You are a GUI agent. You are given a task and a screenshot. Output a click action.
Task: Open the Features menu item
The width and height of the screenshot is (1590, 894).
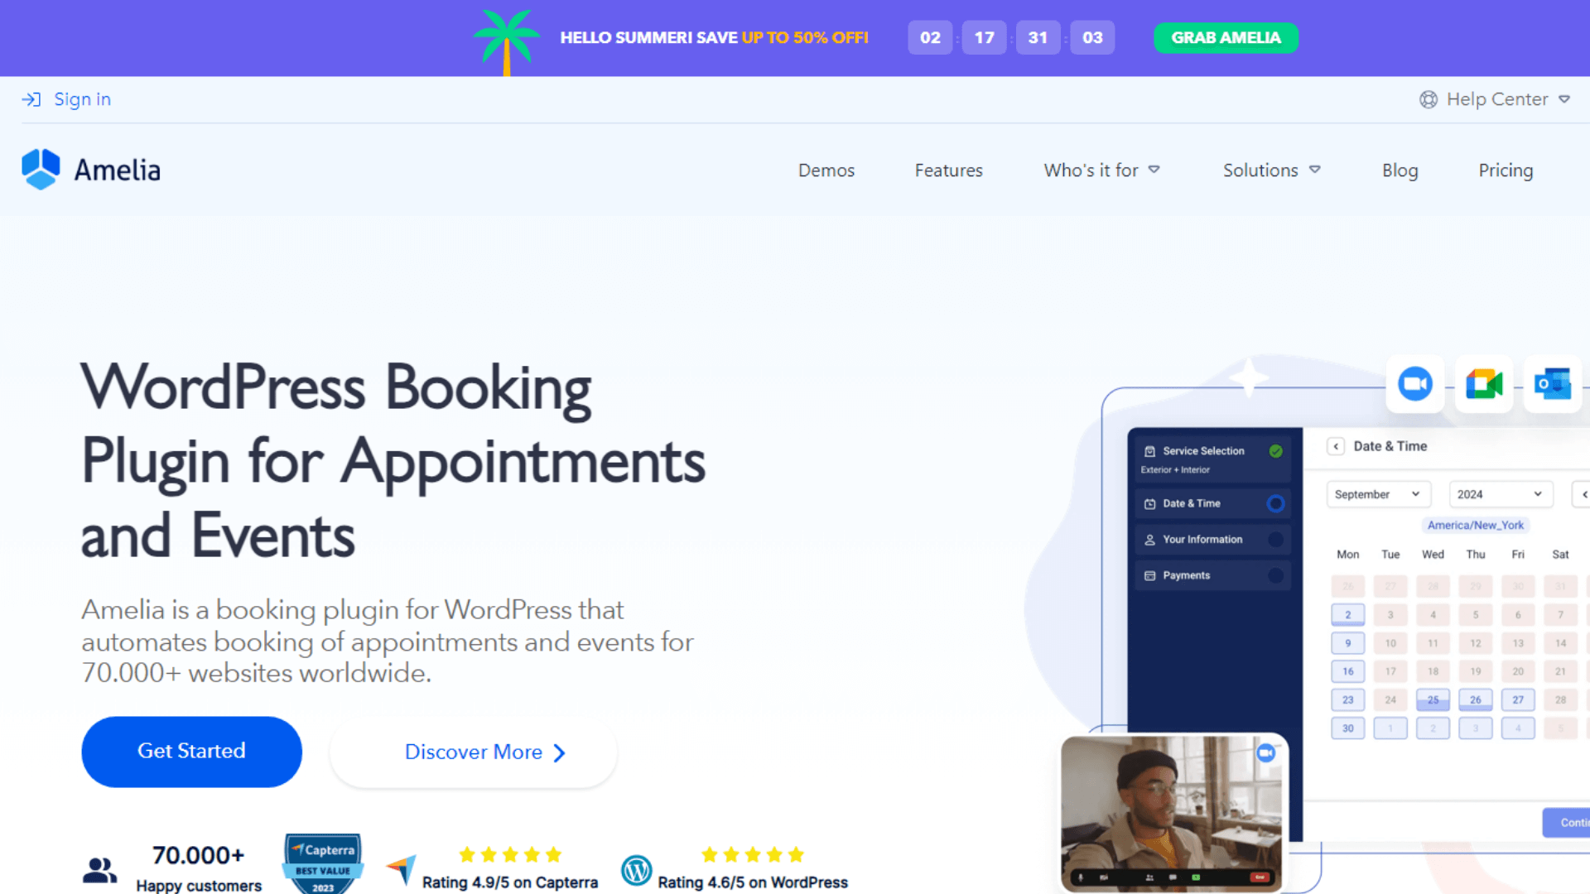[x=948, y=171]
